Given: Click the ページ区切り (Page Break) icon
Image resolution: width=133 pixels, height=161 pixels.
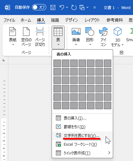Looking at the screenshot, I should coord(40,32).
